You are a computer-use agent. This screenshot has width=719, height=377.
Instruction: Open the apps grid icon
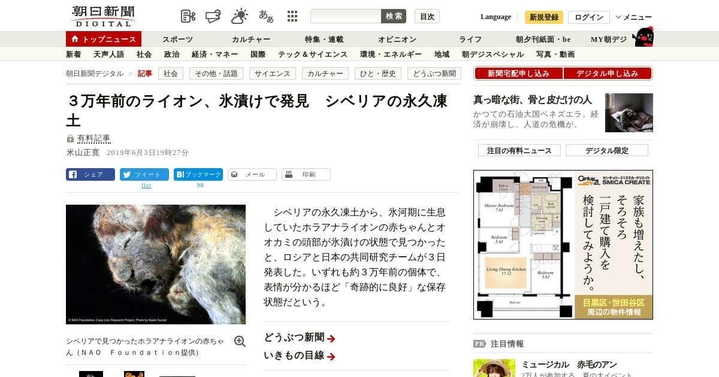pos(292,16)
